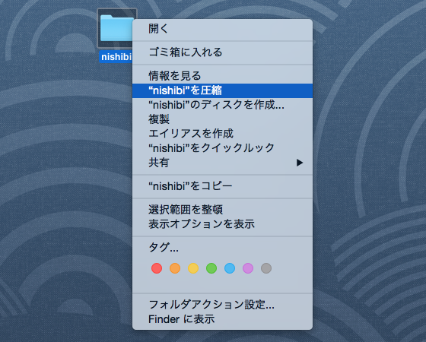Open フォルダアクション設定… entry
This screenshot has height=342, width=426.
(222, 305)
